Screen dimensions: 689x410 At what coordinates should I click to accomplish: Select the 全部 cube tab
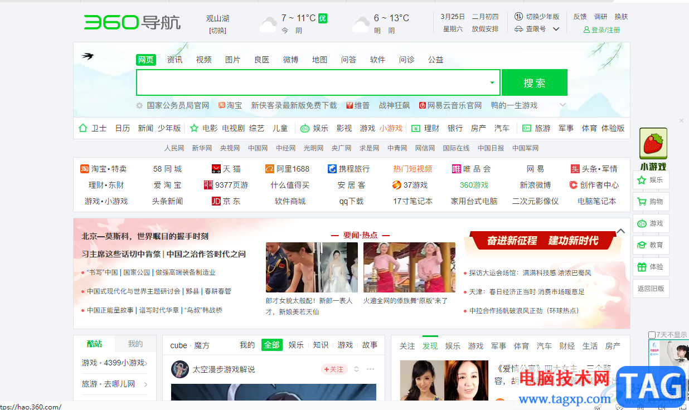272,345
